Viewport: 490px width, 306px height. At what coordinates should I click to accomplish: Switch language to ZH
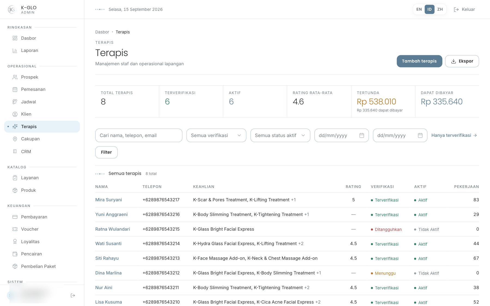coord(440,9)
